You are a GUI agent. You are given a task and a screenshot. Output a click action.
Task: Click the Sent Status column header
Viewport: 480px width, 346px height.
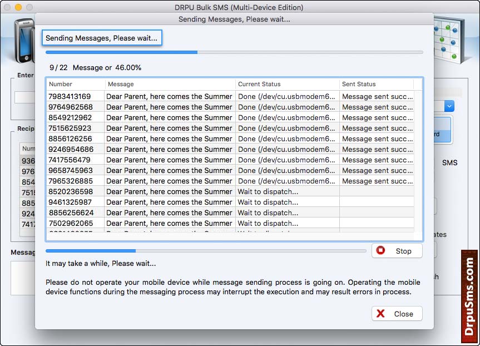377,84
